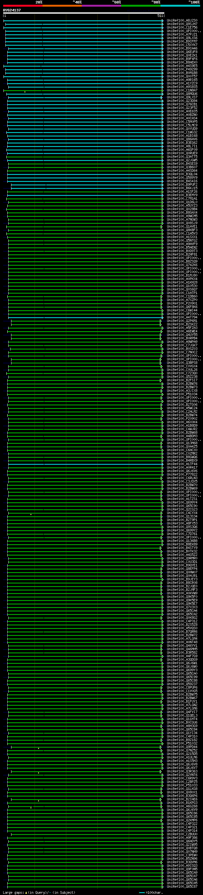This screenshot has width=203, height=895.
Task: Click the white query sequence bar
Action: click(x=84, y=13)
